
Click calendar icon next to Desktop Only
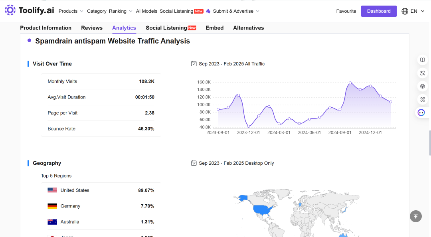click(x=194, y=163)
